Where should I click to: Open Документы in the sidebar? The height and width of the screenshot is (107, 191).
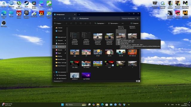click(x=61, y=44)
